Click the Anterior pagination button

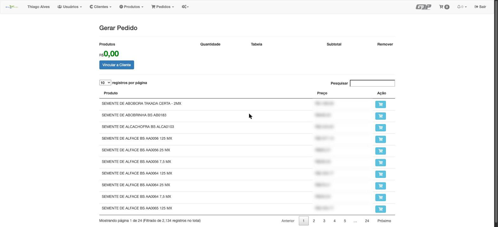pyautogui.click(x=288, y=221)
